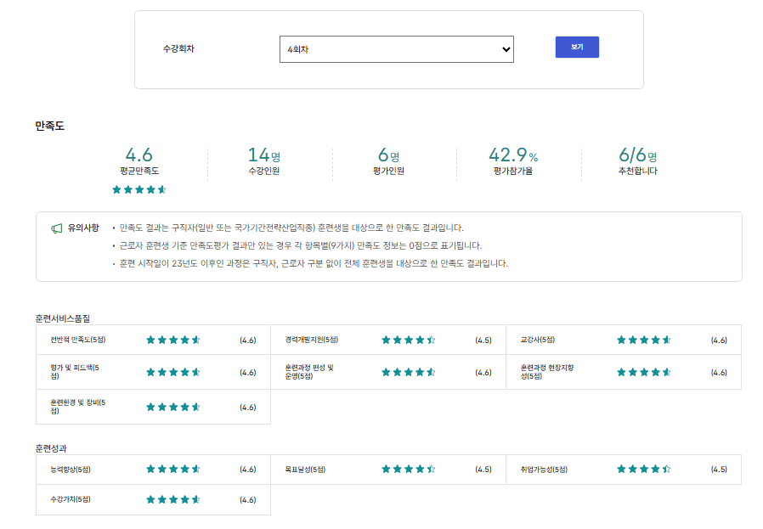Click the blue 보기 button

tap(577, 48)
